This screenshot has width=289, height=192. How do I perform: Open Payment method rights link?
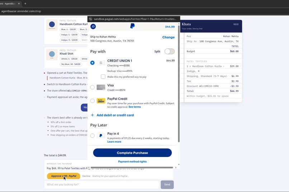coord(132,162)
